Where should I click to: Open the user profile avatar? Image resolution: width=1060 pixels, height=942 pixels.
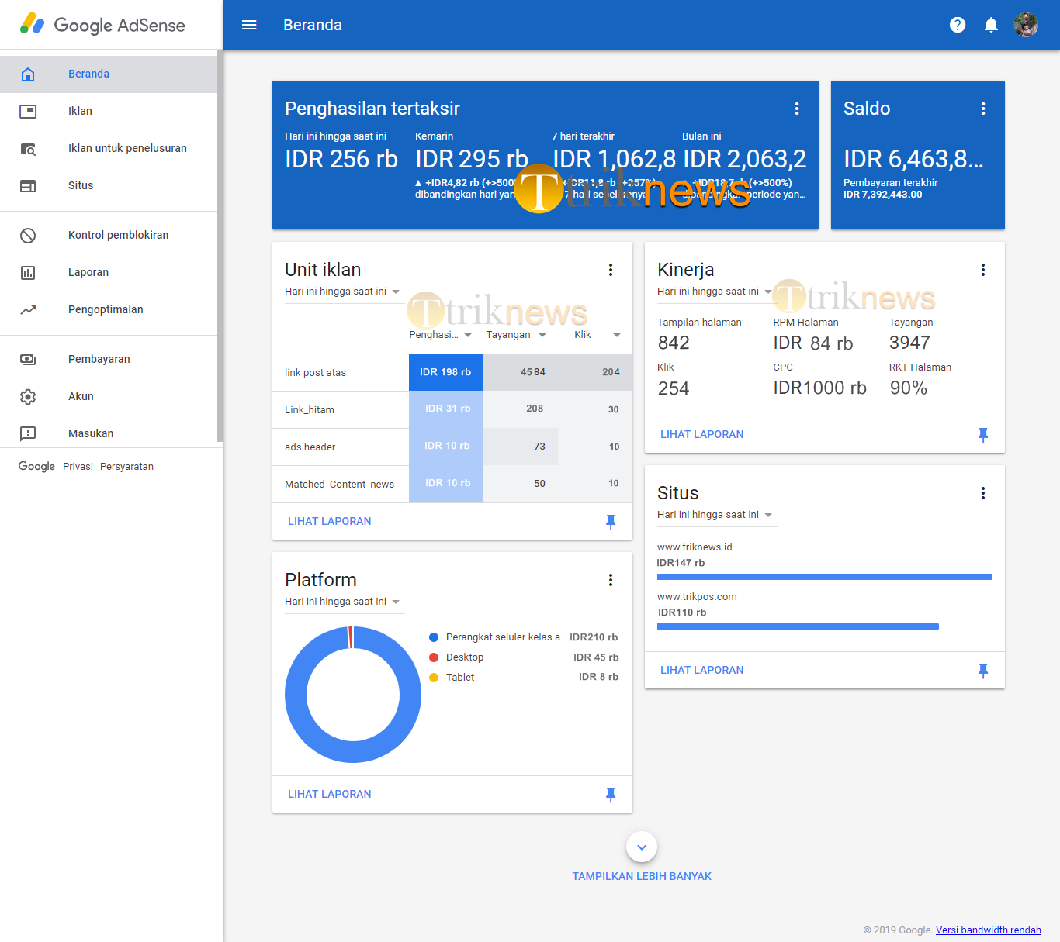1026,25
